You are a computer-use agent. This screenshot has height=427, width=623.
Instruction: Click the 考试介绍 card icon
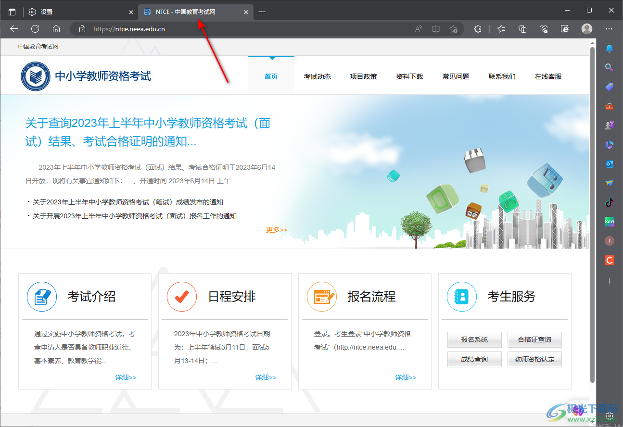click(x=42, y=297)
